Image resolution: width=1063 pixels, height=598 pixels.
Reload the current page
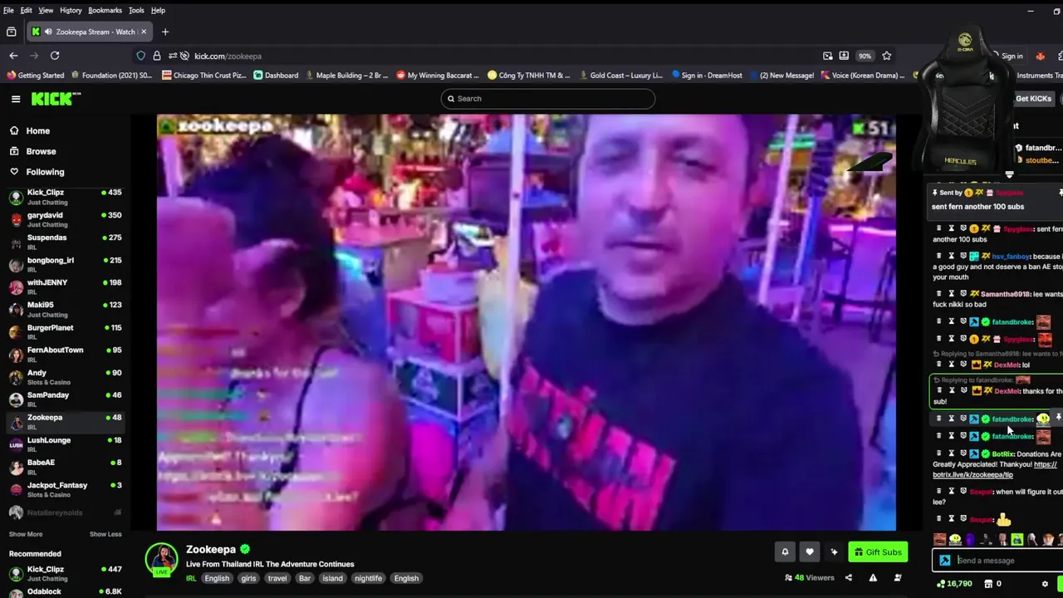(55, 56)
